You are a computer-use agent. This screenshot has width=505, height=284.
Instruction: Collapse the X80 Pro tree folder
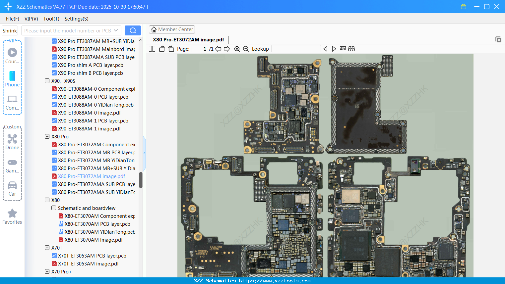47,136
